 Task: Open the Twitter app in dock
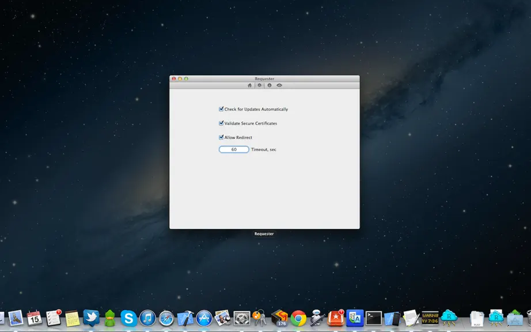tap(91, 318)
